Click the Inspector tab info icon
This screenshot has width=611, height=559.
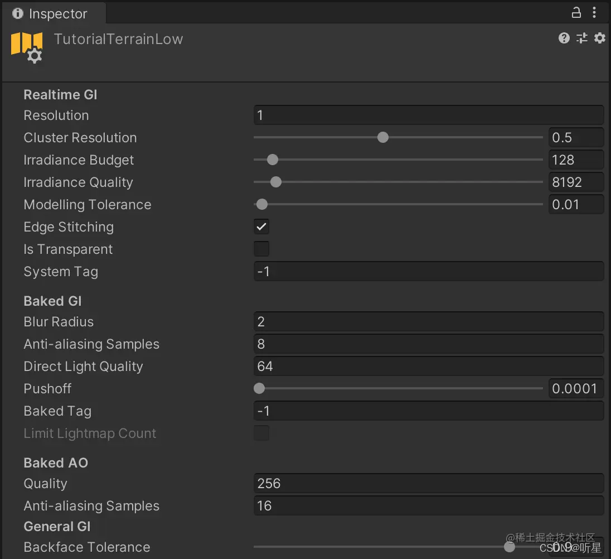[x=17, y=13]
